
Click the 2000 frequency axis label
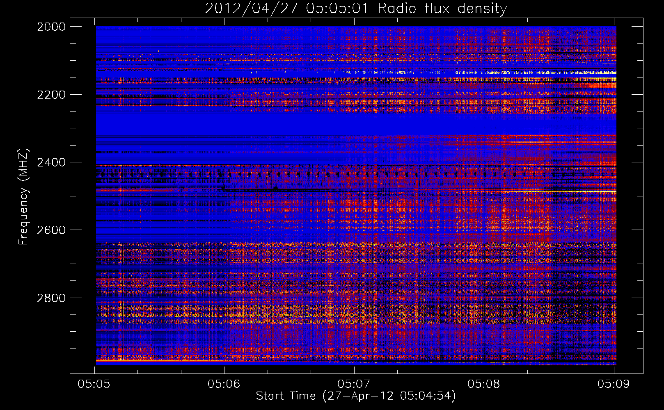click(x=51, y=27)
